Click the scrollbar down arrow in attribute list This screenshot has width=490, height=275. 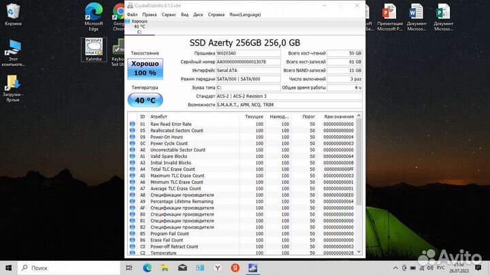tap(359, 252)
